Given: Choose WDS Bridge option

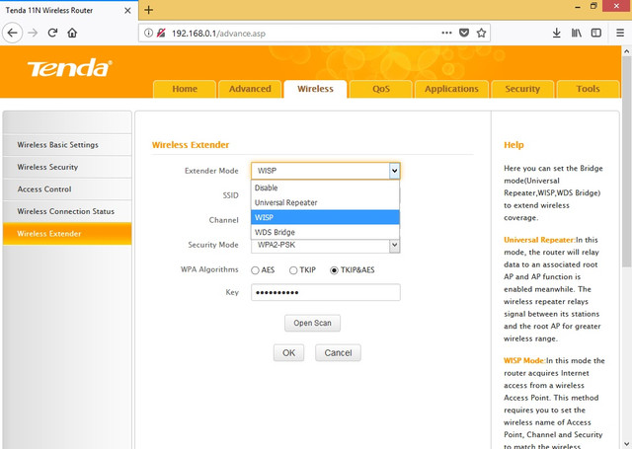Looking at the screenshot, I should point(325,232).
